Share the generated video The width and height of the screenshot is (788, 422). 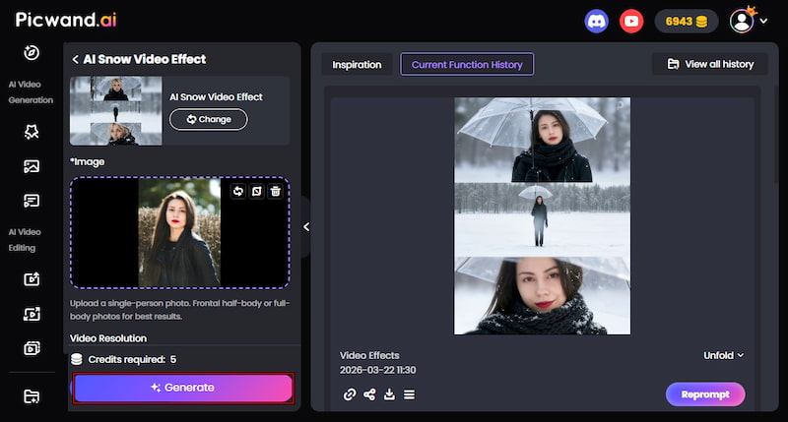[x=369, y=394]
